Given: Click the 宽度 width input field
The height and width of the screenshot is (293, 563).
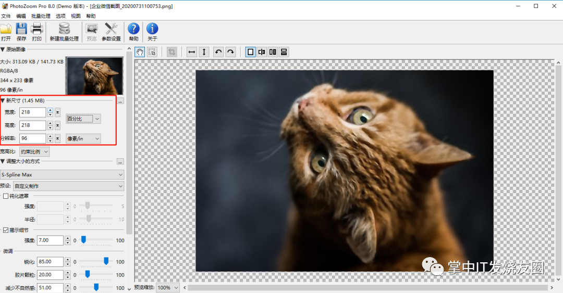Looking at the screenshot, I should [x=33, y=112].
